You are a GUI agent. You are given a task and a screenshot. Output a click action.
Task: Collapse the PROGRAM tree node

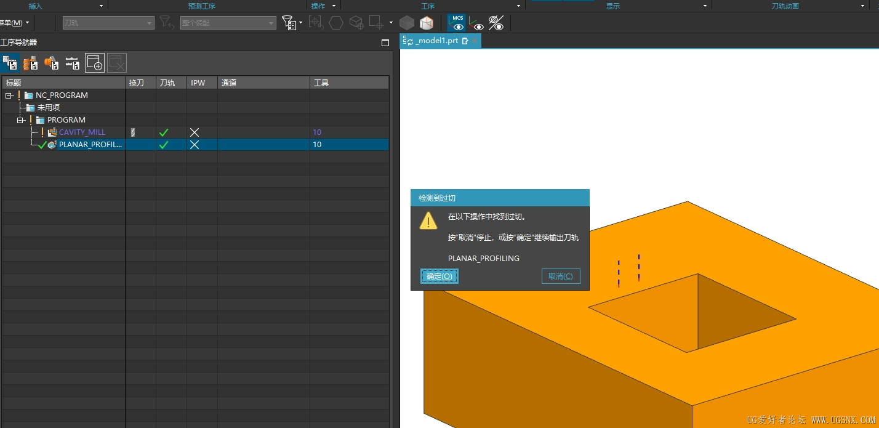[x=20, y=120]
